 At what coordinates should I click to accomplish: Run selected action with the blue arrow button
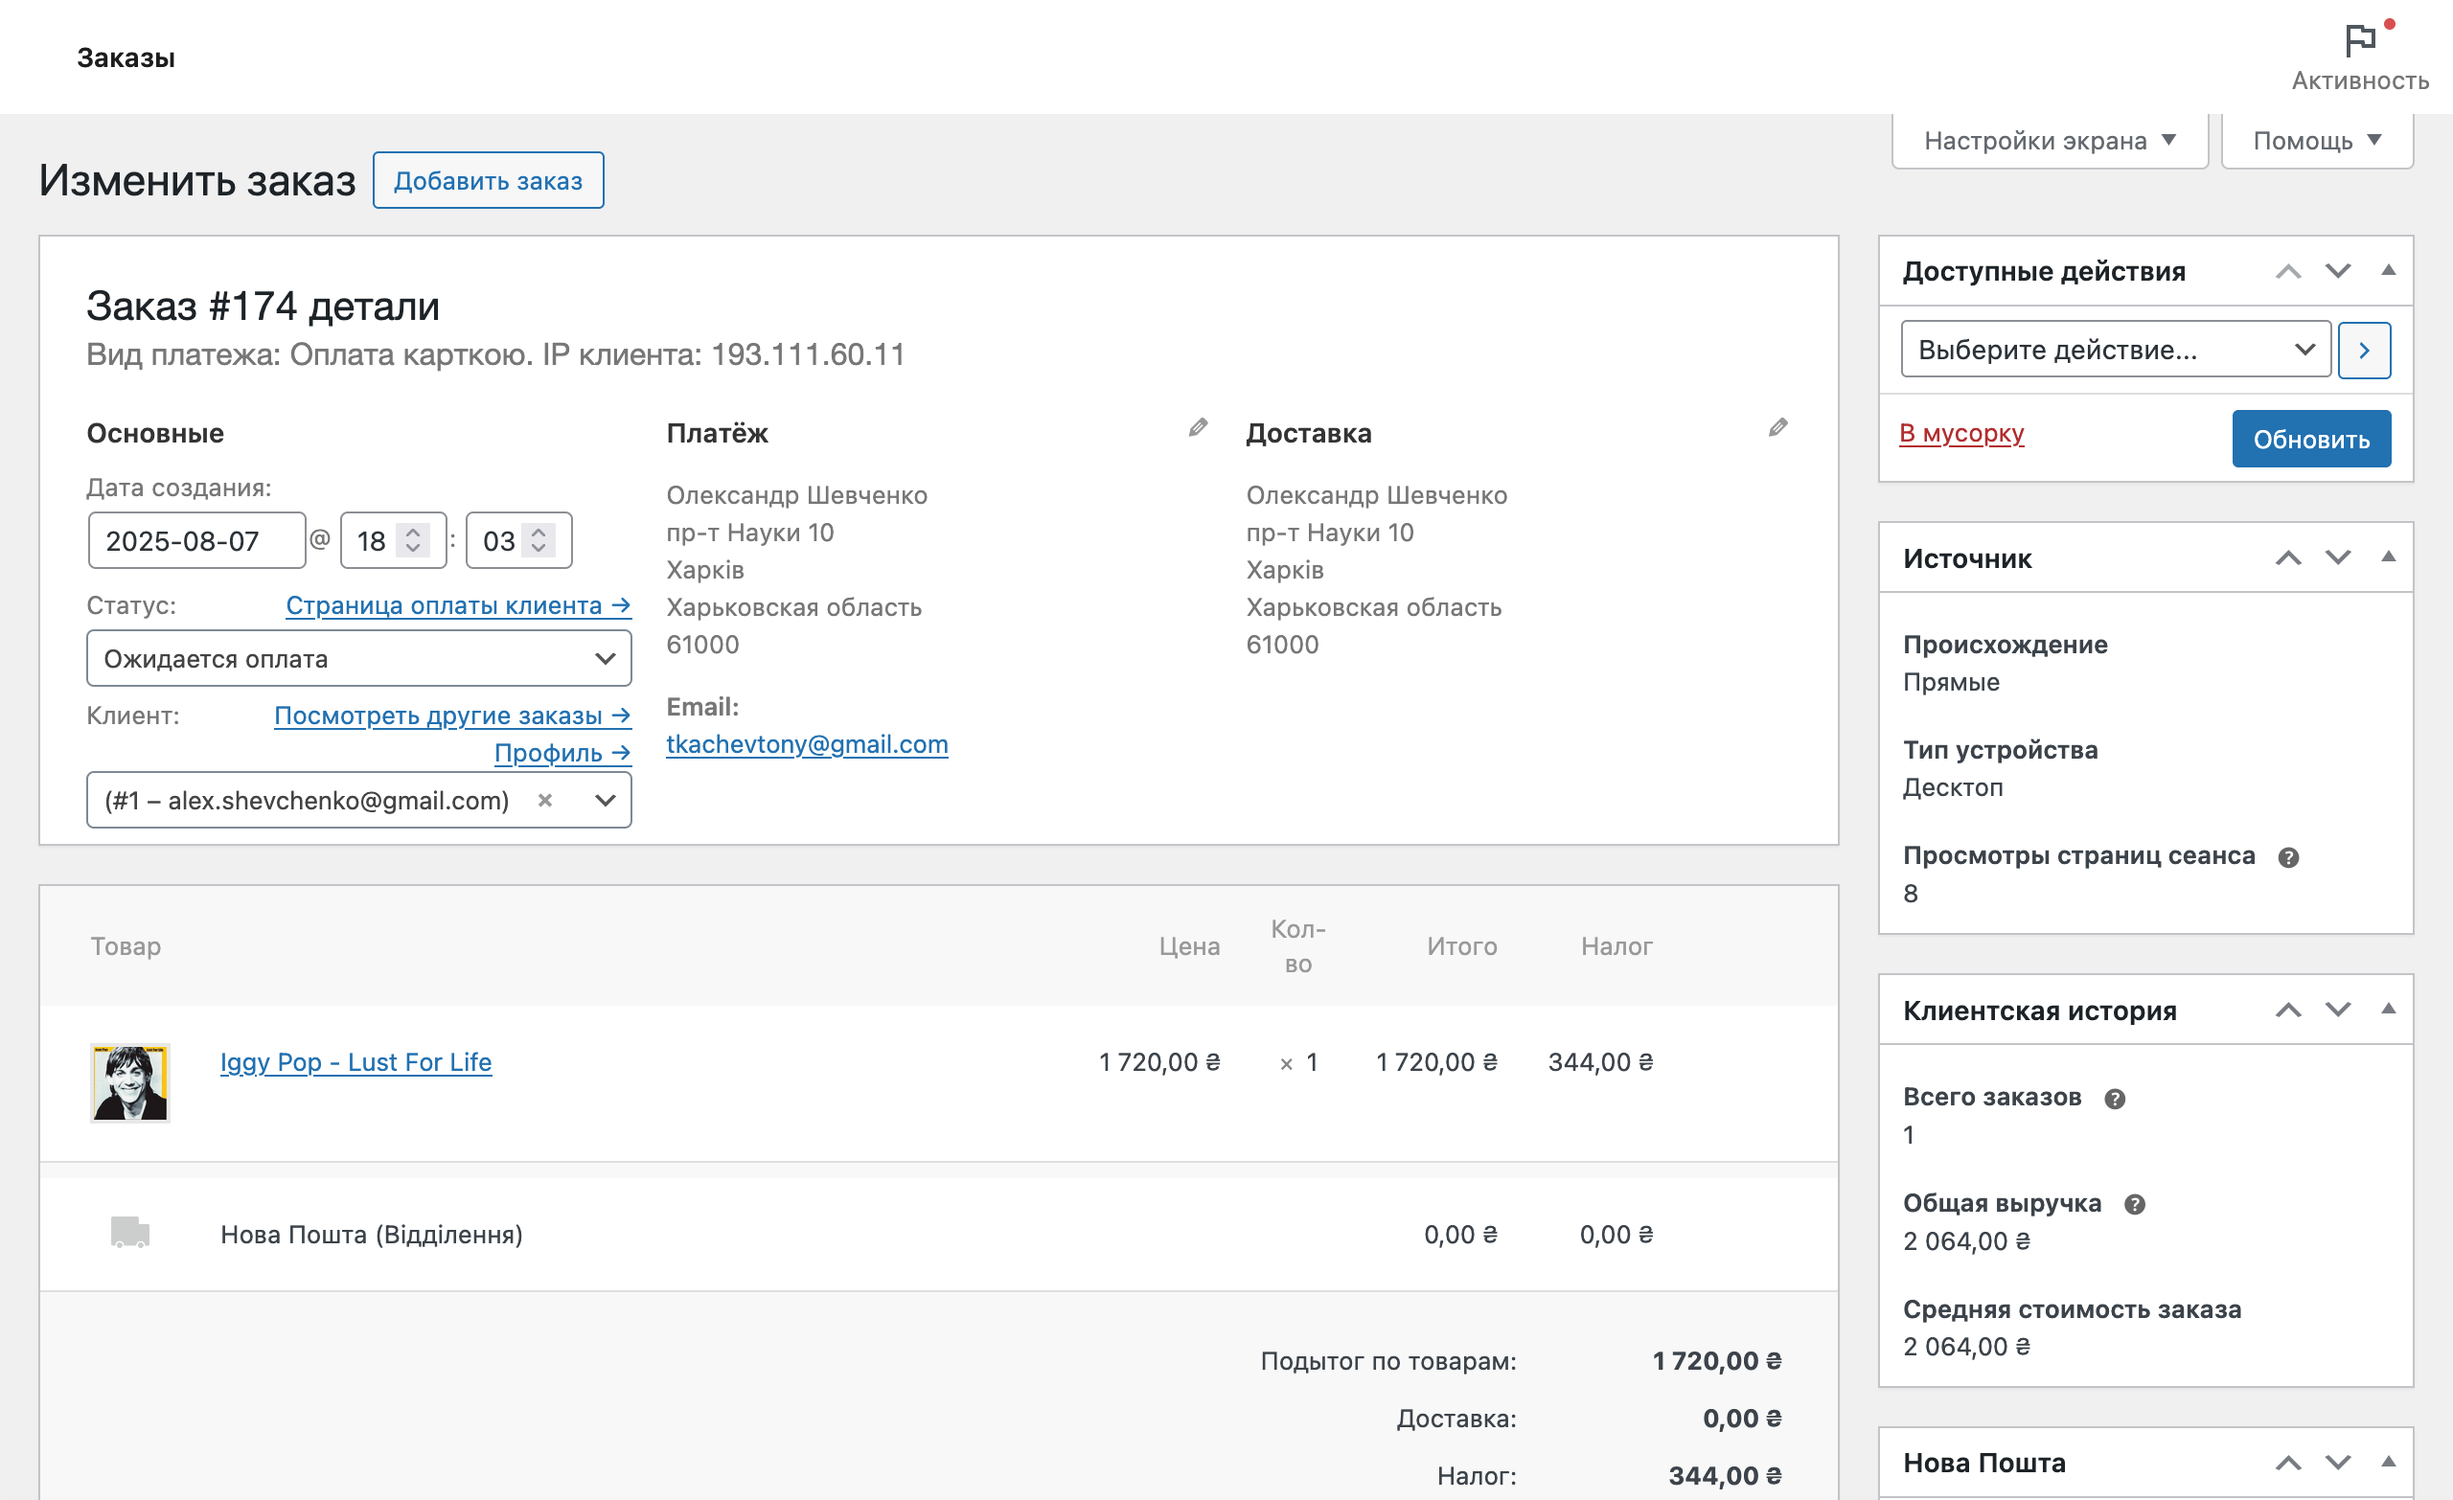coord(2366,350)
